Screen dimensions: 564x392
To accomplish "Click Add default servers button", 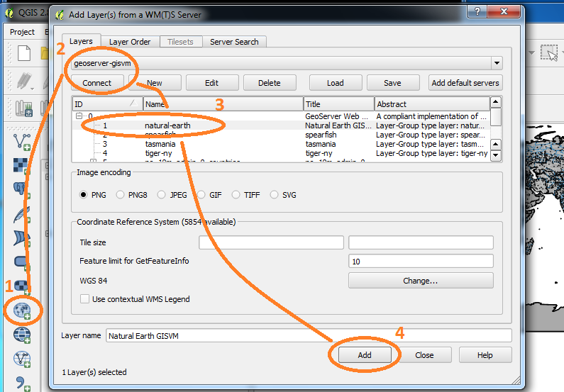I will [x=465, y=83].
